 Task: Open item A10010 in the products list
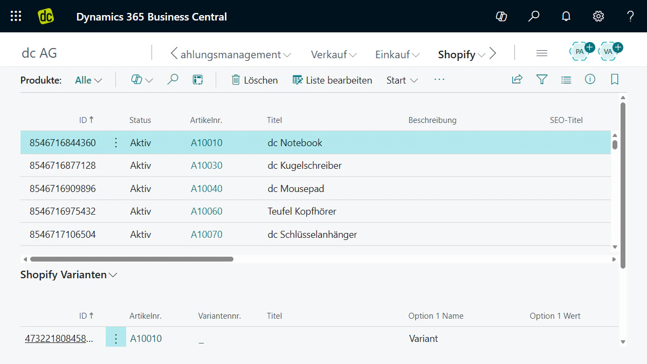[x=207, y=143]
